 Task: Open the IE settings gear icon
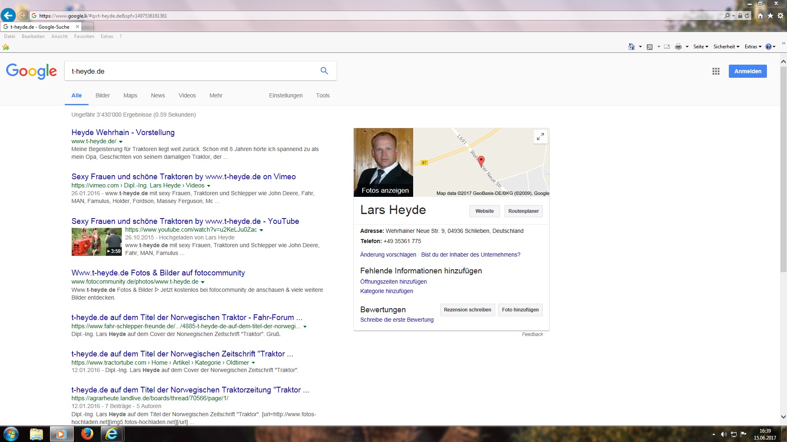780,16
